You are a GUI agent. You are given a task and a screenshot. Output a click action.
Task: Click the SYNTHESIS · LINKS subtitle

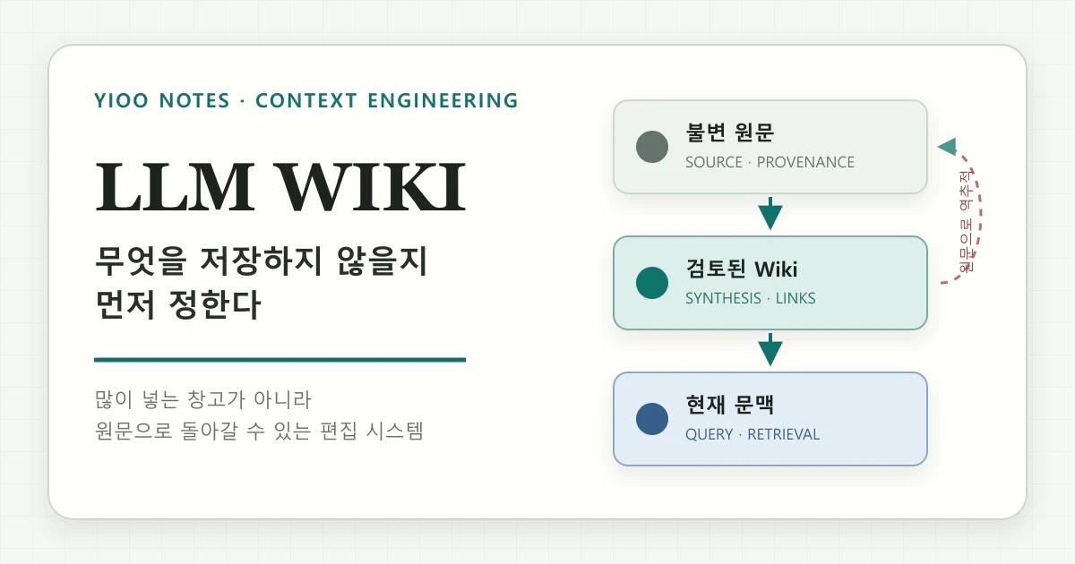coord(751,299)
